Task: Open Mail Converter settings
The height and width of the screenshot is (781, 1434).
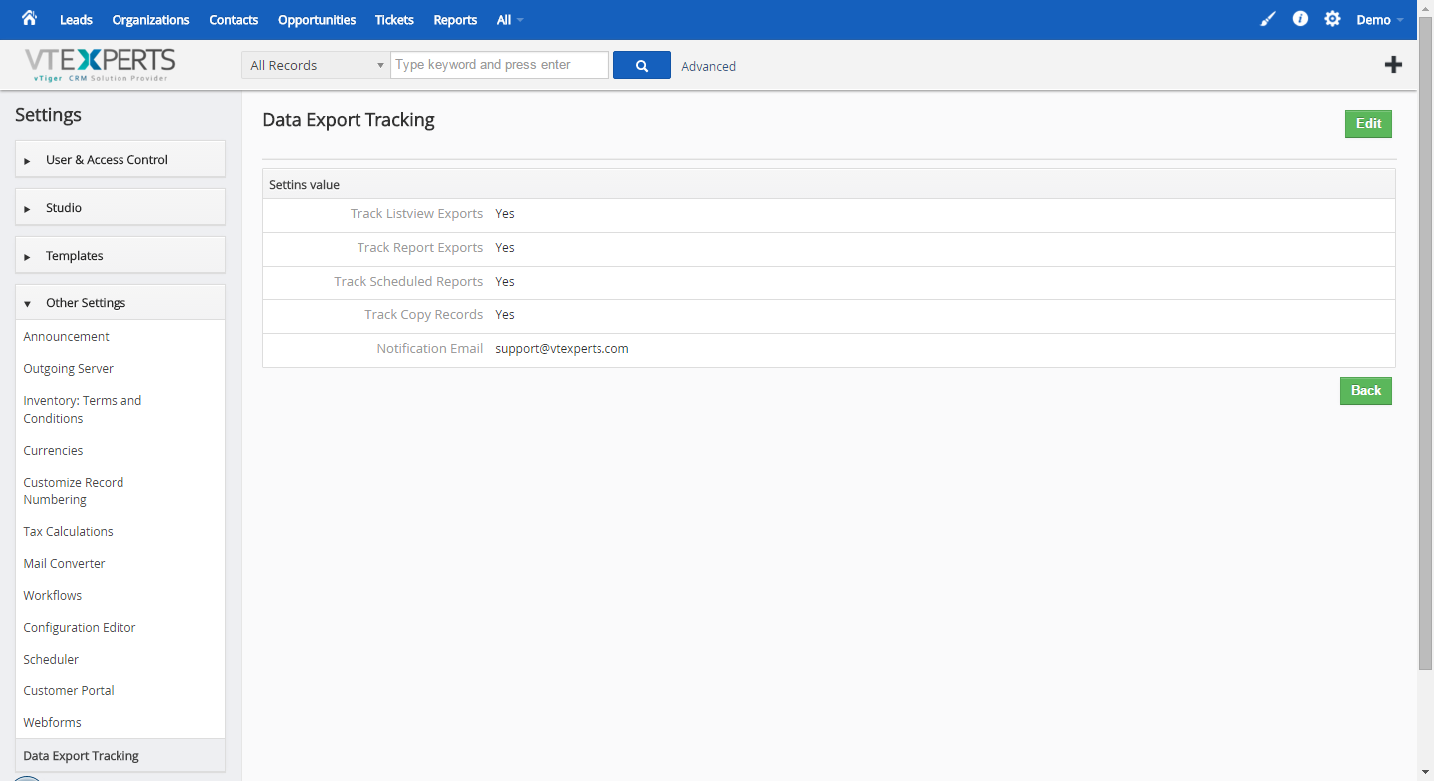Action: tap(64, 563)
